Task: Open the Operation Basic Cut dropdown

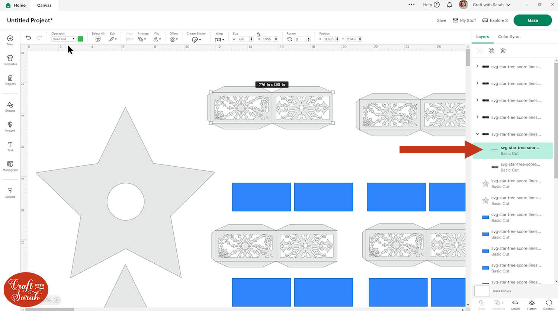Action: [64, 39]
